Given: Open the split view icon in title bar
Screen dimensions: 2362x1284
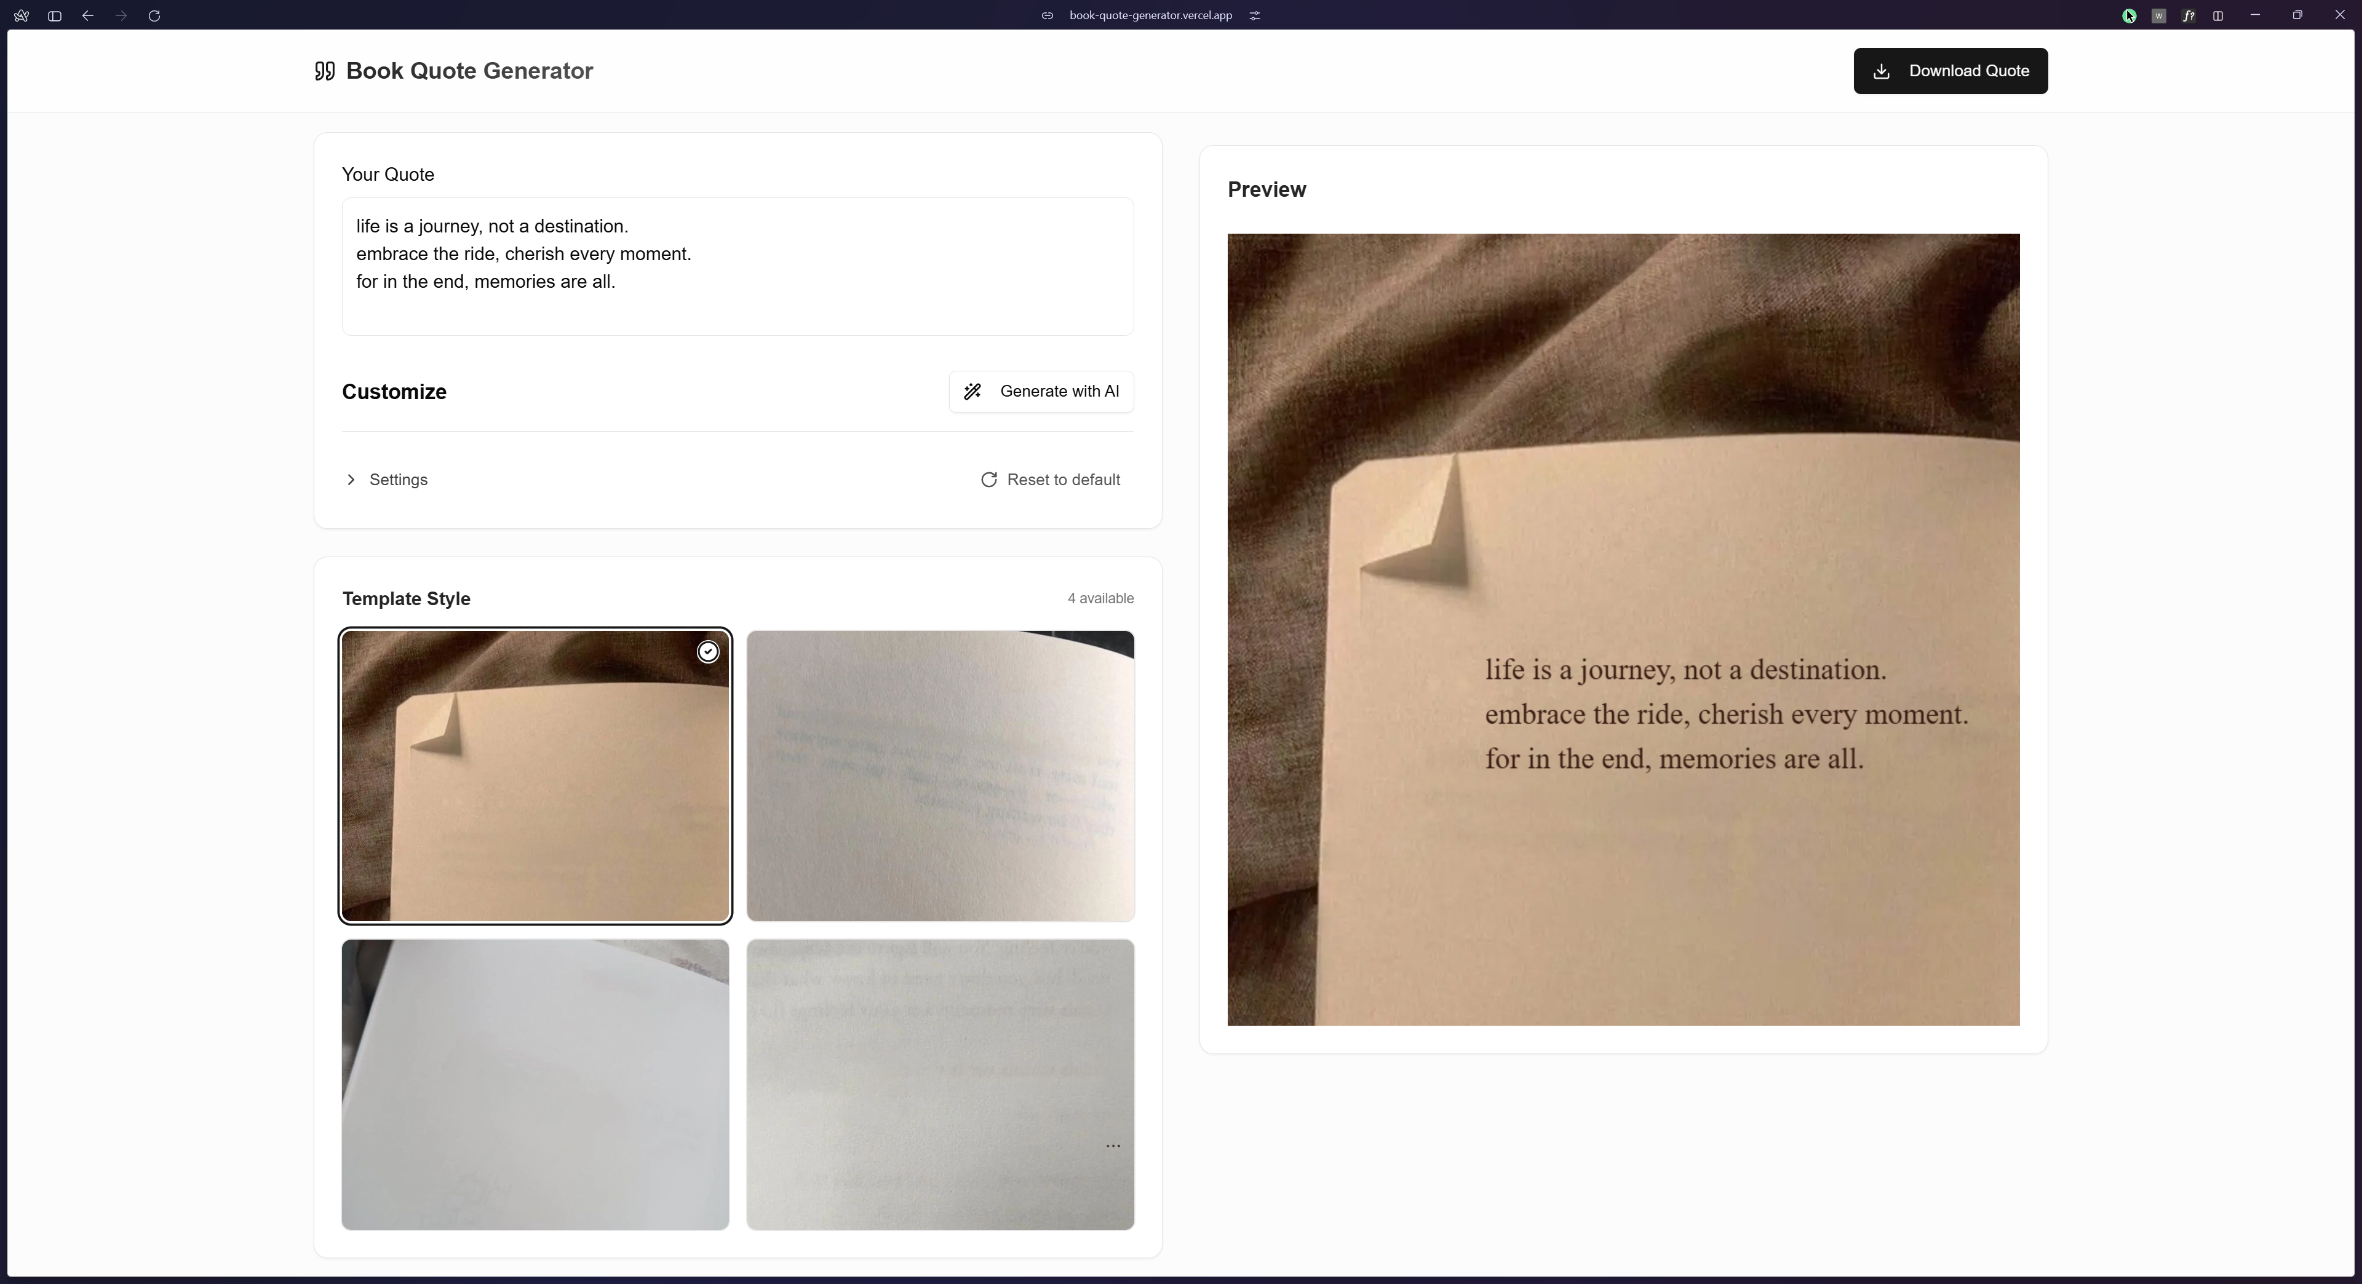Looking at the screenshot, I should [x=2218, y=15].
